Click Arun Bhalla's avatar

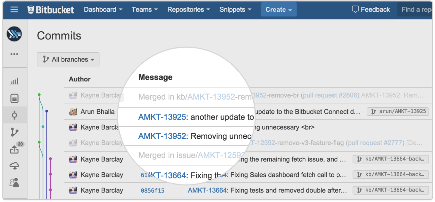point(73,111)
